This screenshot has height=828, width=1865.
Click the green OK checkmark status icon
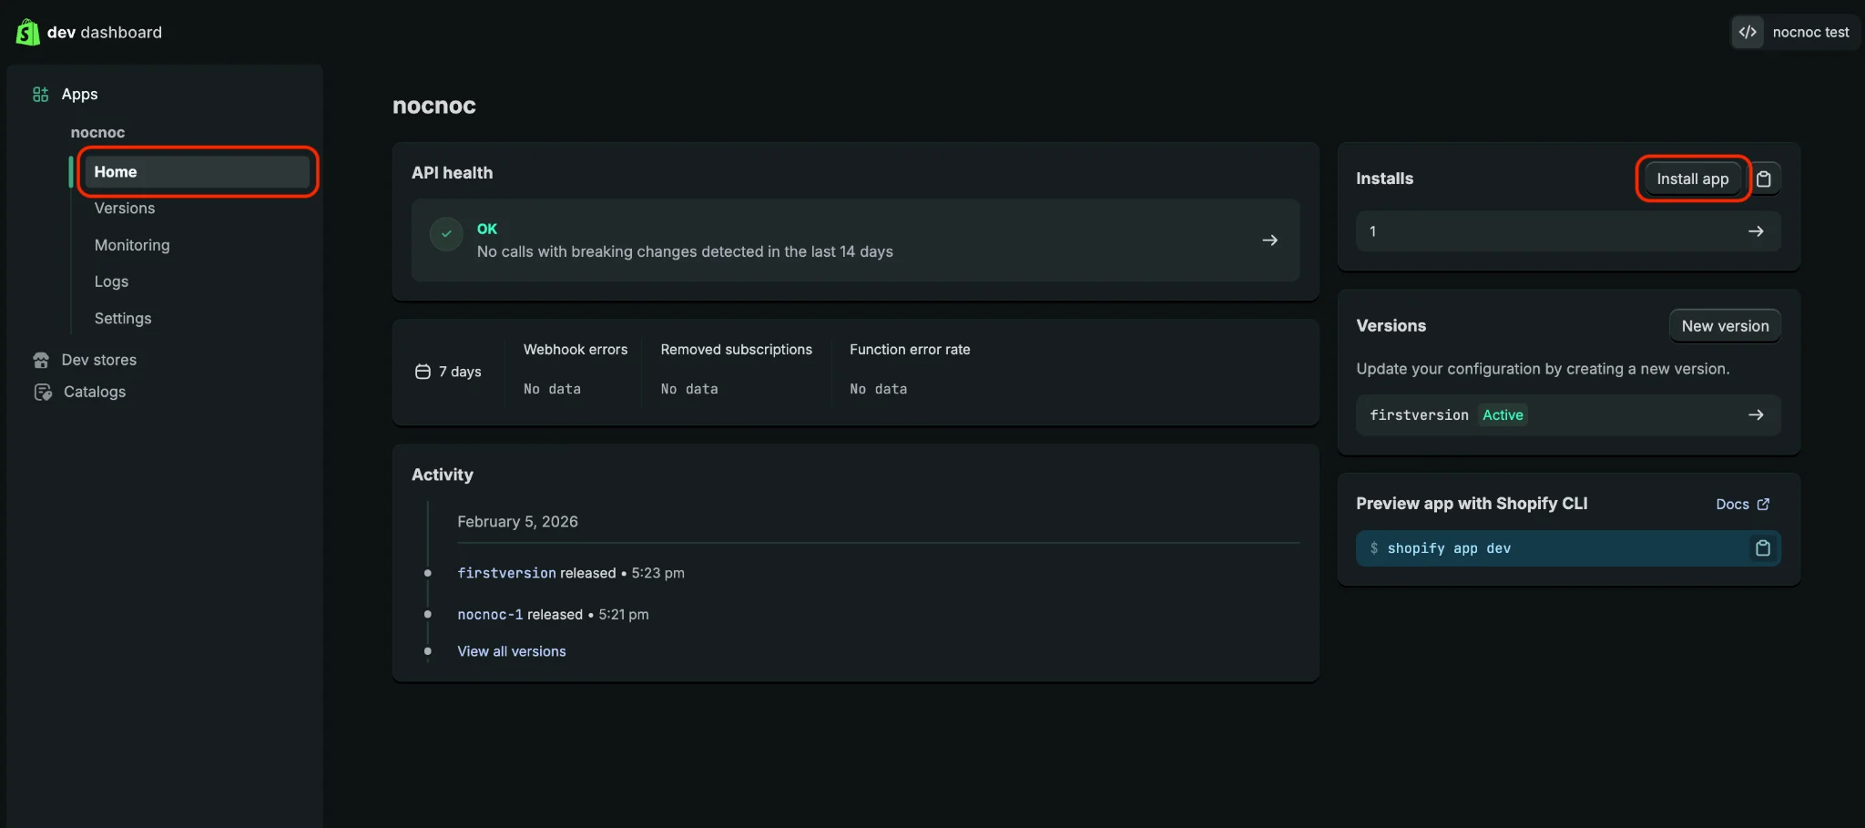click(446, 234)
